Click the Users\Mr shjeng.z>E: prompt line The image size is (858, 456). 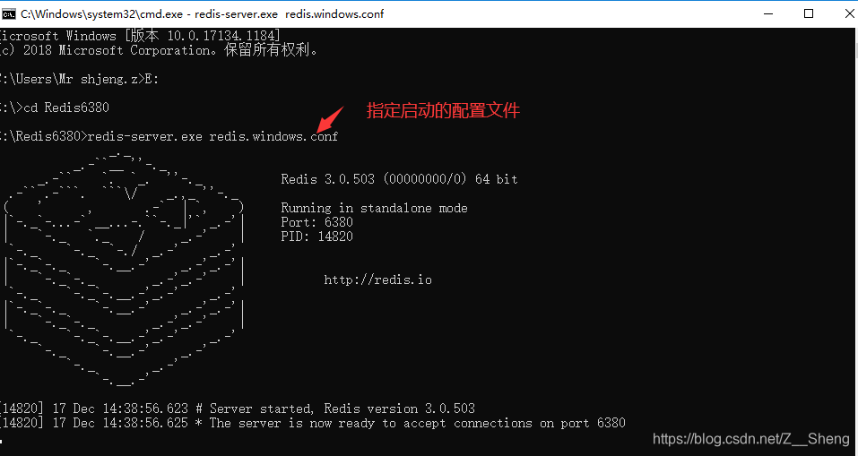[x=79, y=79]
